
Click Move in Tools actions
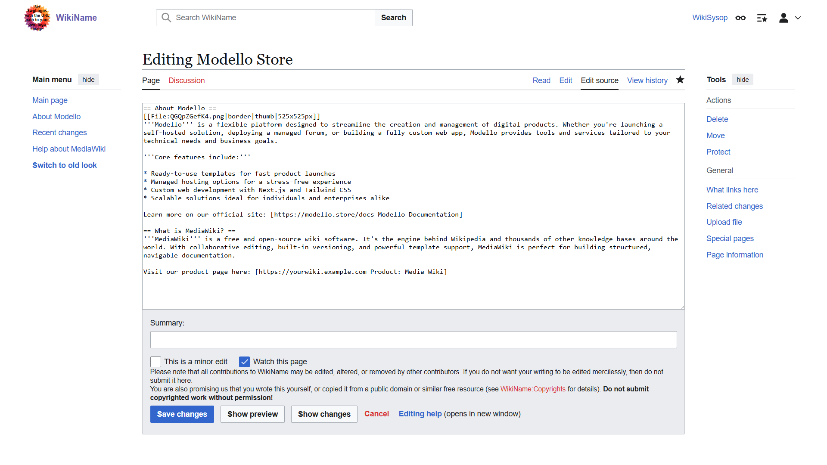(x=715, y=136)
